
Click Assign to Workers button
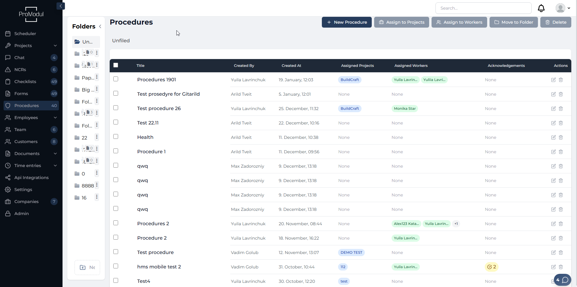459,22
